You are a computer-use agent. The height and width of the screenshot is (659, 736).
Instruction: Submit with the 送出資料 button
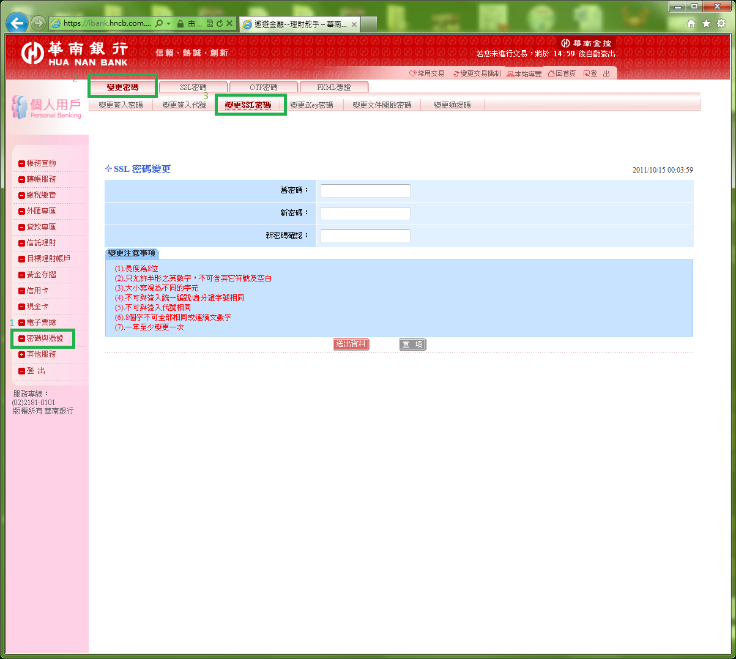(351, 344)
